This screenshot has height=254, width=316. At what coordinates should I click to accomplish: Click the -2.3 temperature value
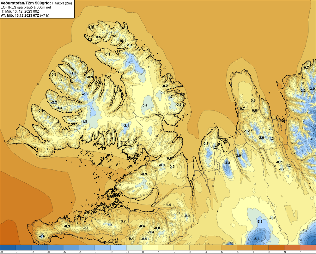tap(85, 94)
